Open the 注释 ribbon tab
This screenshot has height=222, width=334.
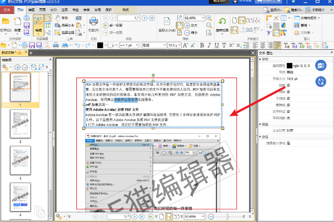click(64, 9)
